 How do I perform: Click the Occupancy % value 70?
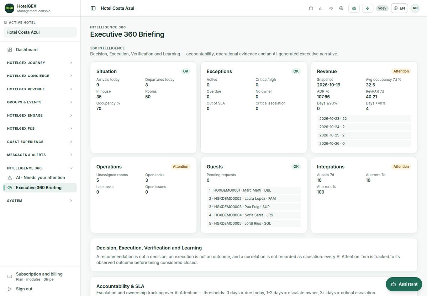[99, 109]
